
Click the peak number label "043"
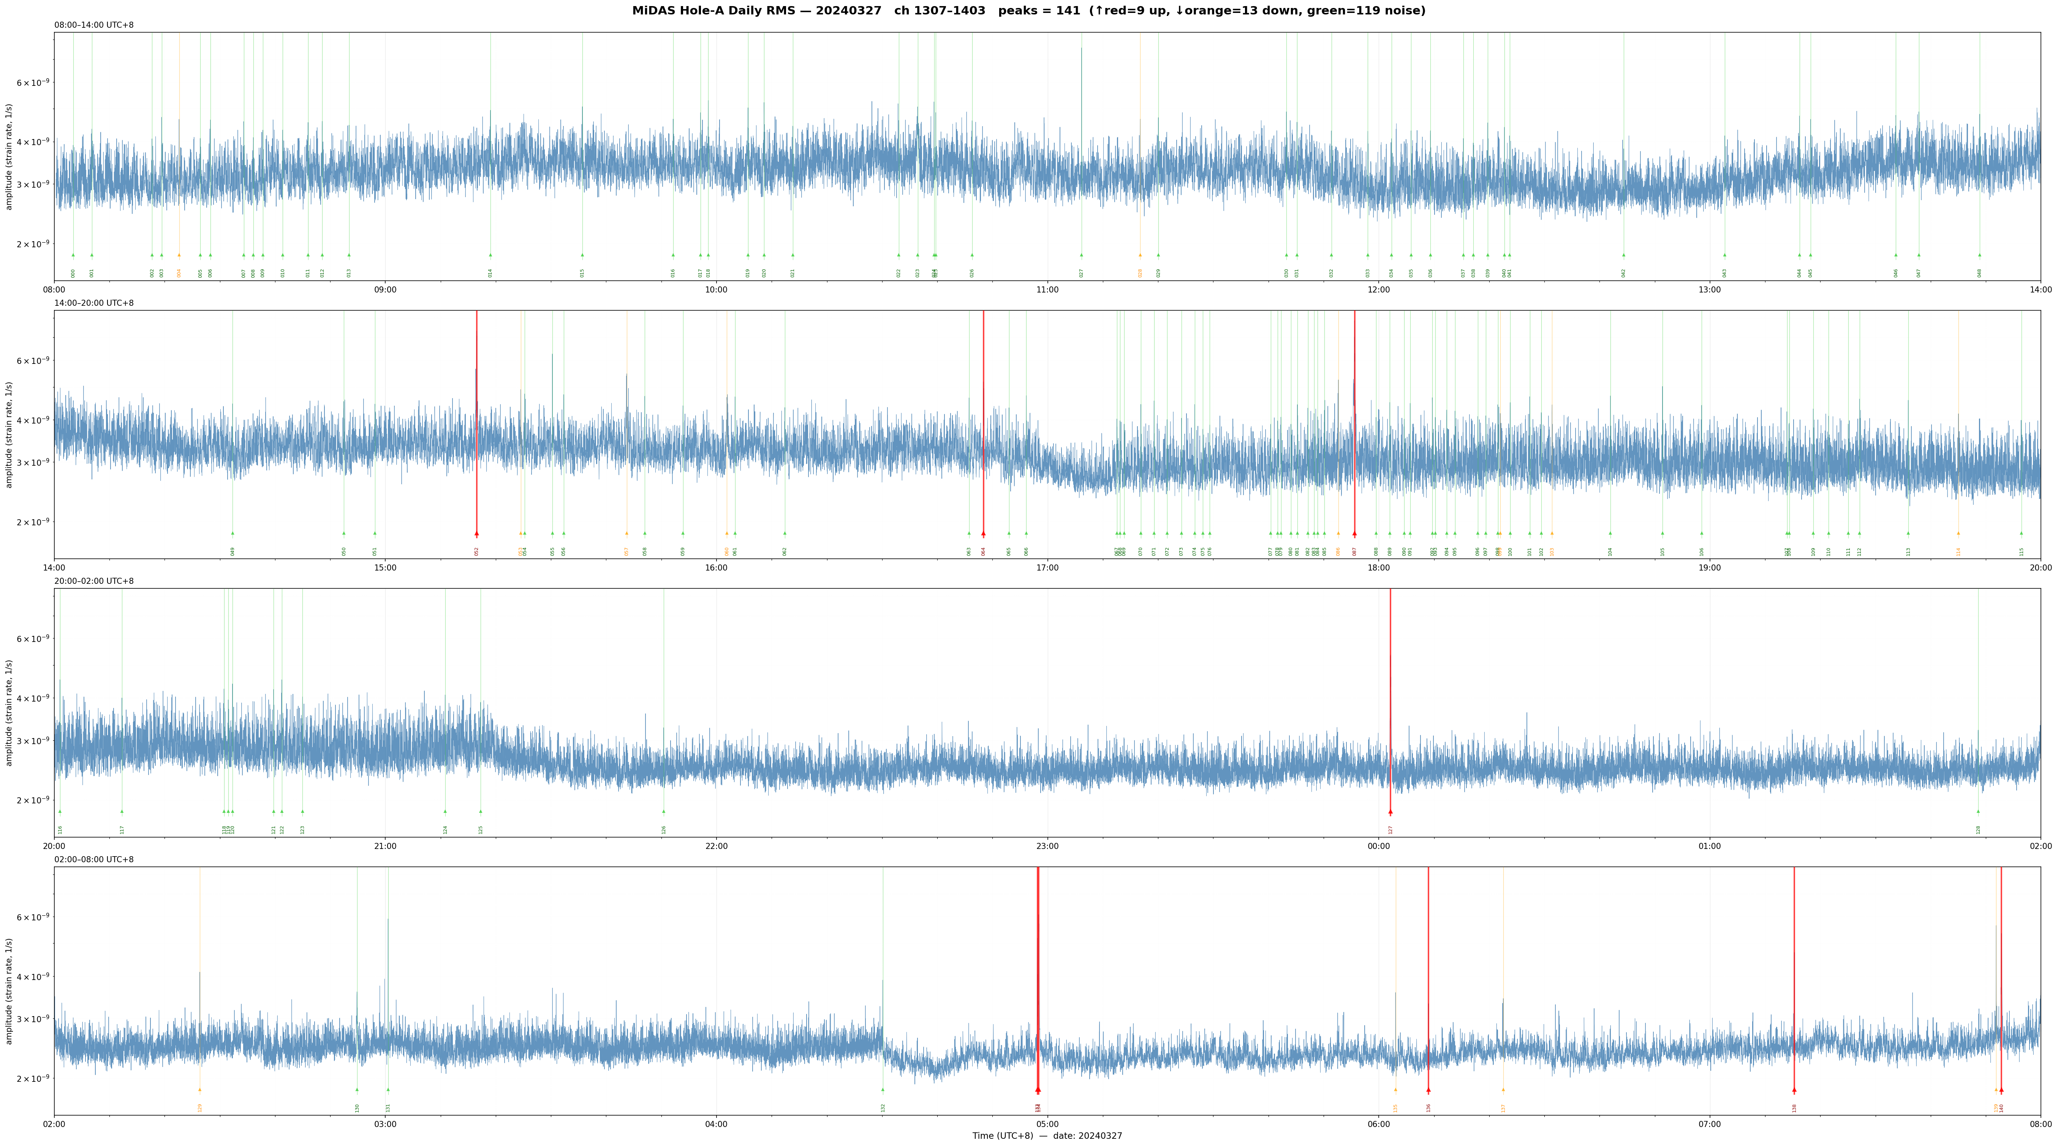(x=1725, y=272)
